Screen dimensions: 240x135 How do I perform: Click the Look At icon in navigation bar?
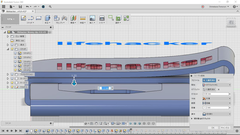coord(91,123)
